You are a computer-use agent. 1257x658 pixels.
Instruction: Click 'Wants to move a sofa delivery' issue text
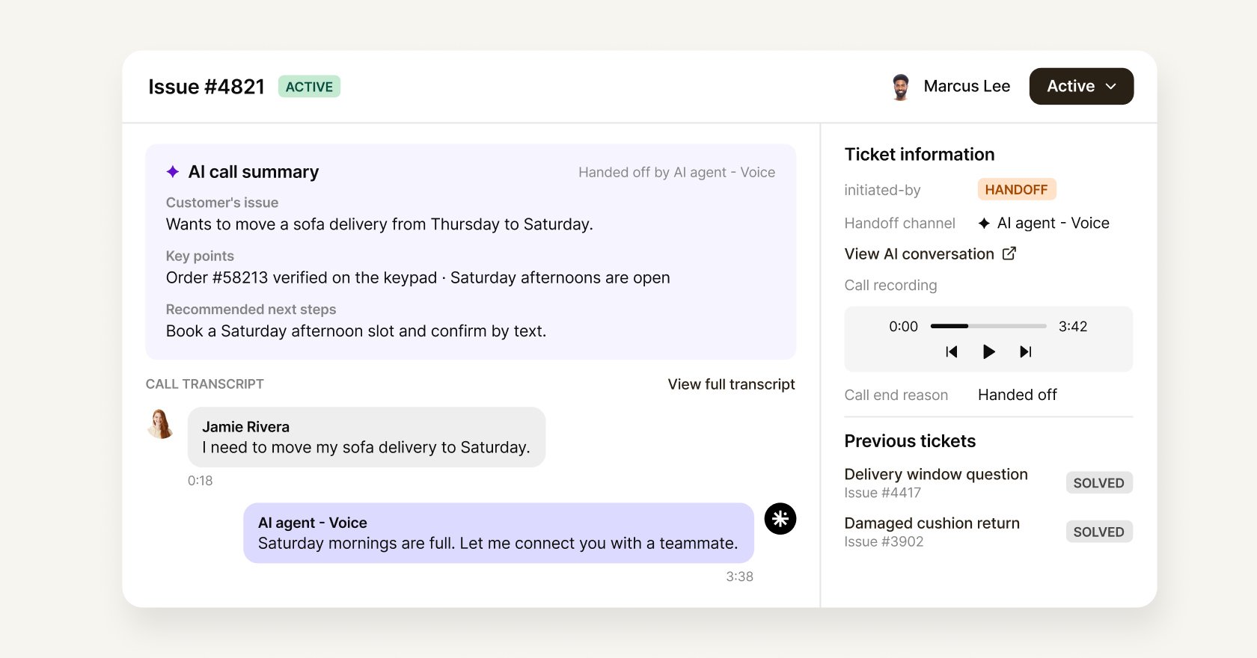(379, 224)
